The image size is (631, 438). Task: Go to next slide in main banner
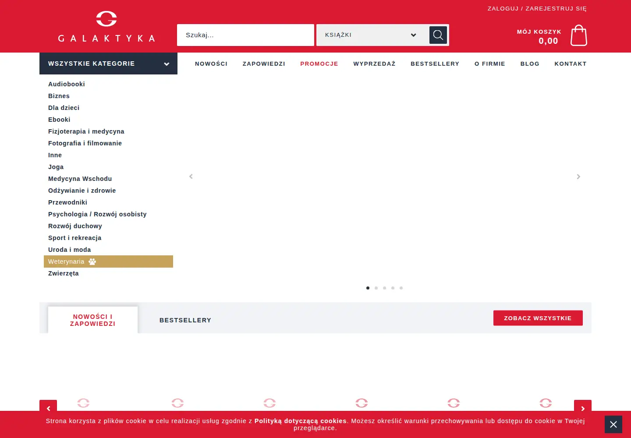(x=578, y=177)
